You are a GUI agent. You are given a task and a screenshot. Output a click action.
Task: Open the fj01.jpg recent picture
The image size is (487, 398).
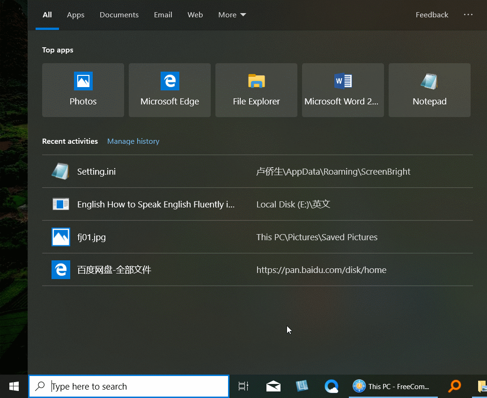pos(91,237)
